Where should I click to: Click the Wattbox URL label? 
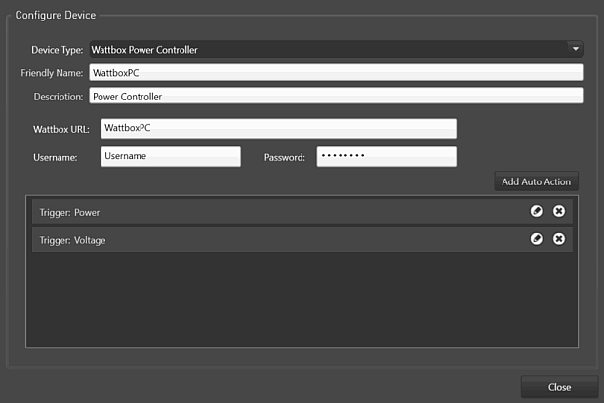pyautogui.click(x=61, y=129)
